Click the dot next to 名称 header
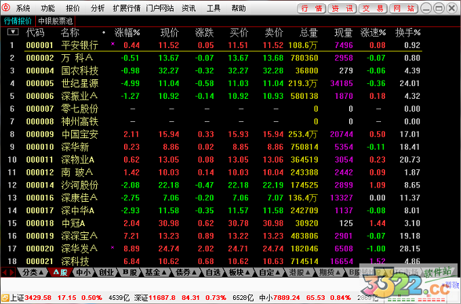Screen dimensions: 461x304 [104, 32]
